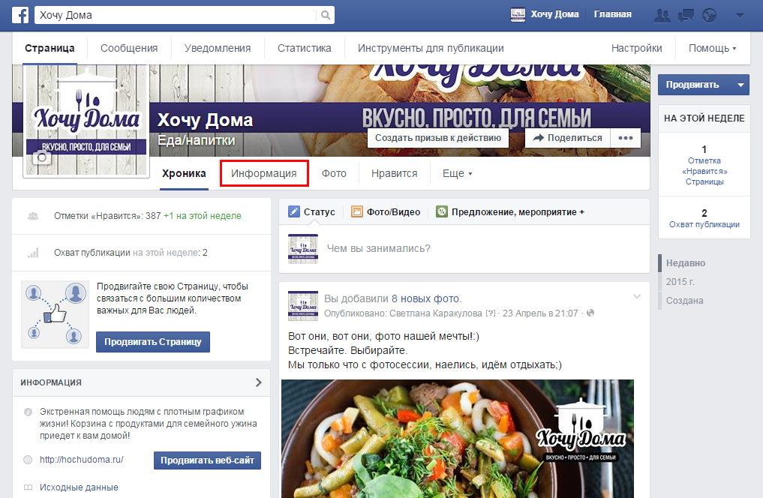Switch to the Уведомления tab
The height and width of the screenshot is (498, 763).
218,48
